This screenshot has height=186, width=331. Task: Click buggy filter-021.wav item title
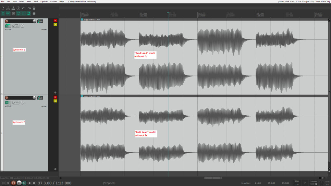tap(92, 19)
